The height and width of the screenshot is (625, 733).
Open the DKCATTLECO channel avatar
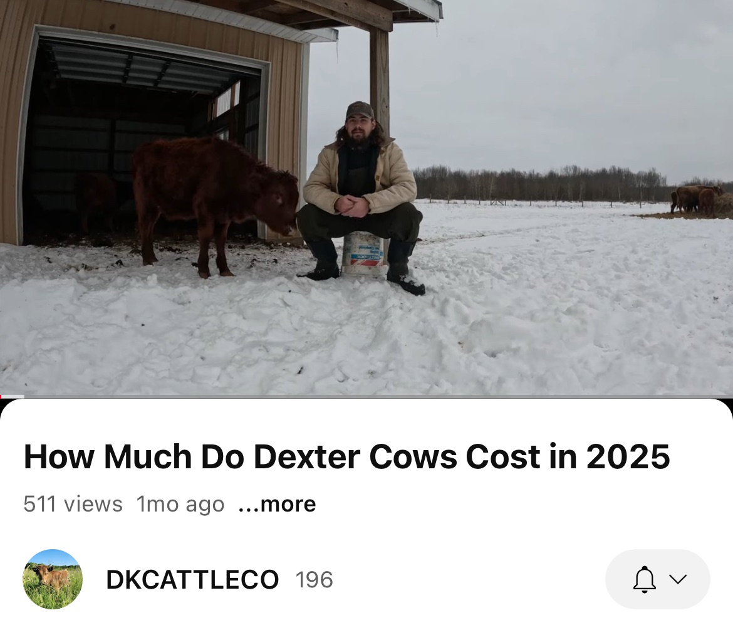[x=53, y=579]
